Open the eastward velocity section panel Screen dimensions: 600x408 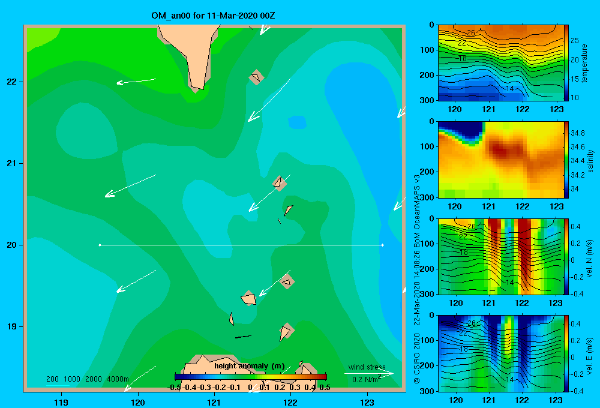pos(501,353)
